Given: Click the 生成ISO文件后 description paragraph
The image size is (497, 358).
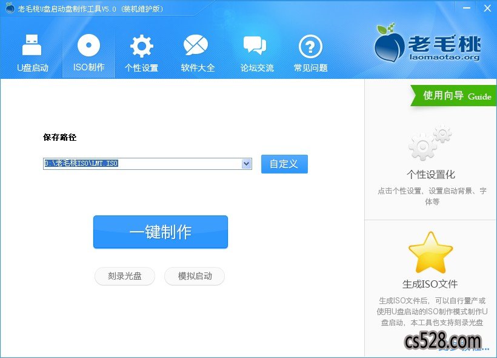Looking at the screenshot, I should point(432,312).
